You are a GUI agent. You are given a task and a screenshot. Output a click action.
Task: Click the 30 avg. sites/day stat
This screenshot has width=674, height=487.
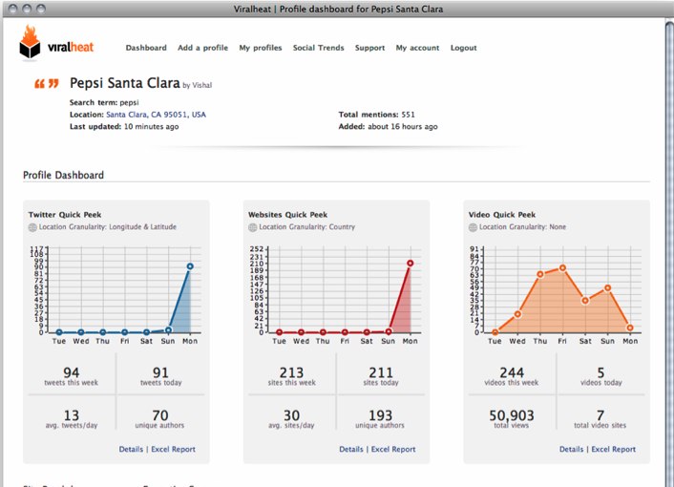pos(291,418)
